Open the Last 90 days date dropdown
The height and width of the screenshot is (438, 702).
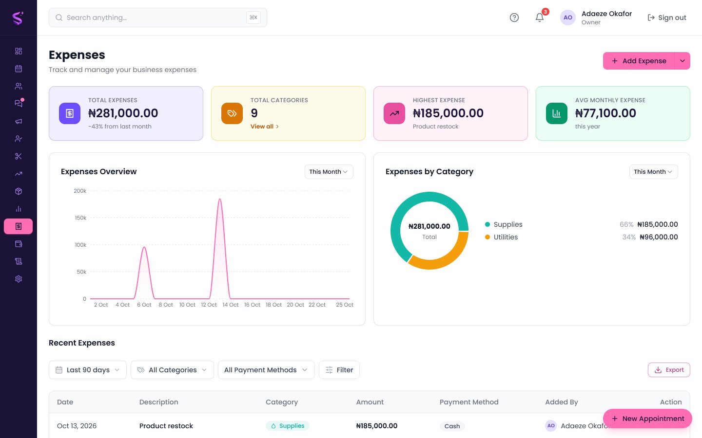[x=88, y=370]
